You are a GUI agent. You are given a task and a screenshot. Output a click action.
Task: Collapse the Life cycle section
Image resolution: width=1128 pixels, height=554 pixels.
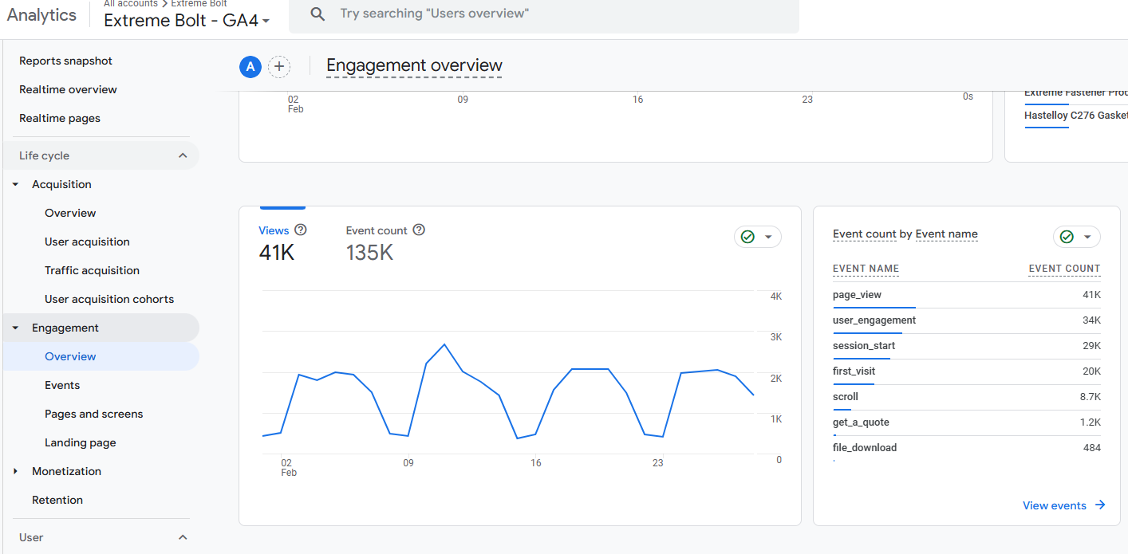tap(183, 155)
